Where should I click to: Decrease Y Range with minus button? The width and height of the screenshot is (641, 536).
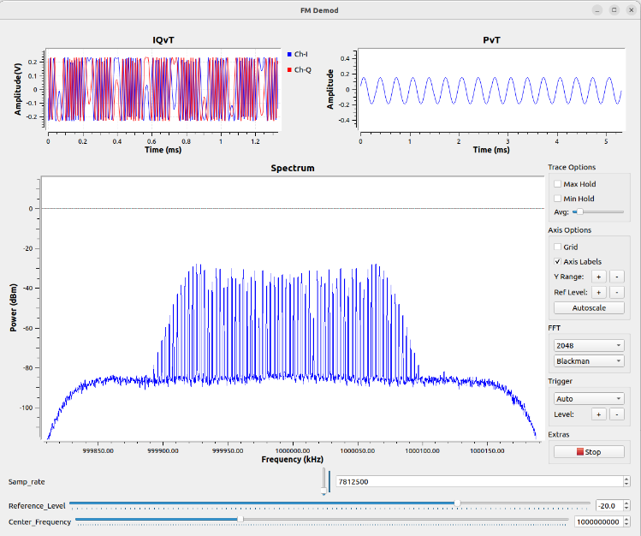[x=617, y=277]
